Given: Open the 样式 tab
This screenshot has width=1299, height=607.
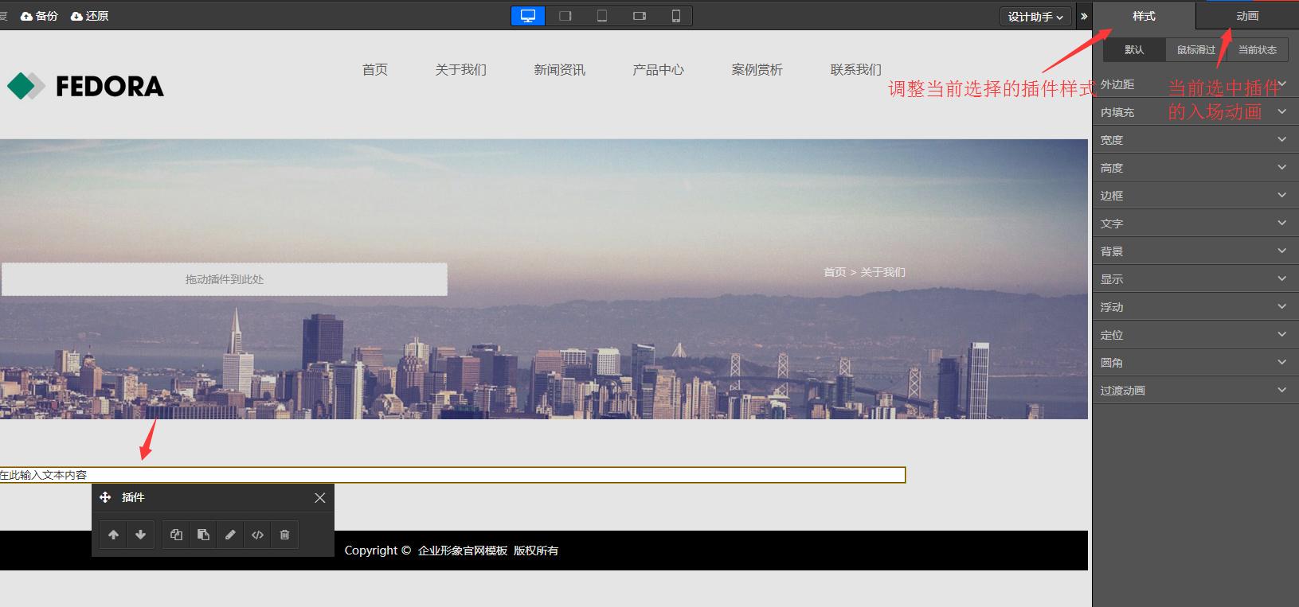Looking at the screenshot, I should click(1144, 16).
